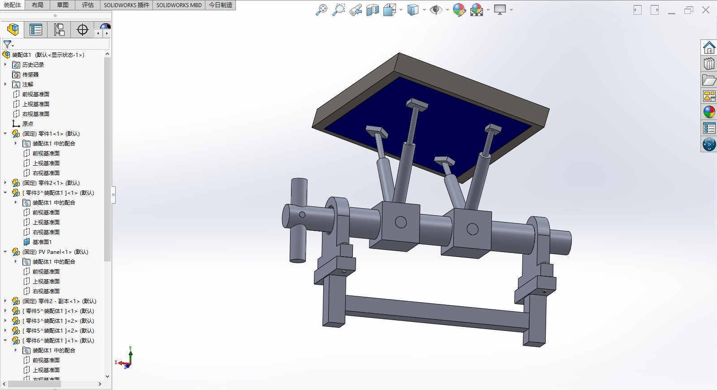Click the Zoom to Fit icon
This screenshot has height=390, width=717.
point(322,10)
